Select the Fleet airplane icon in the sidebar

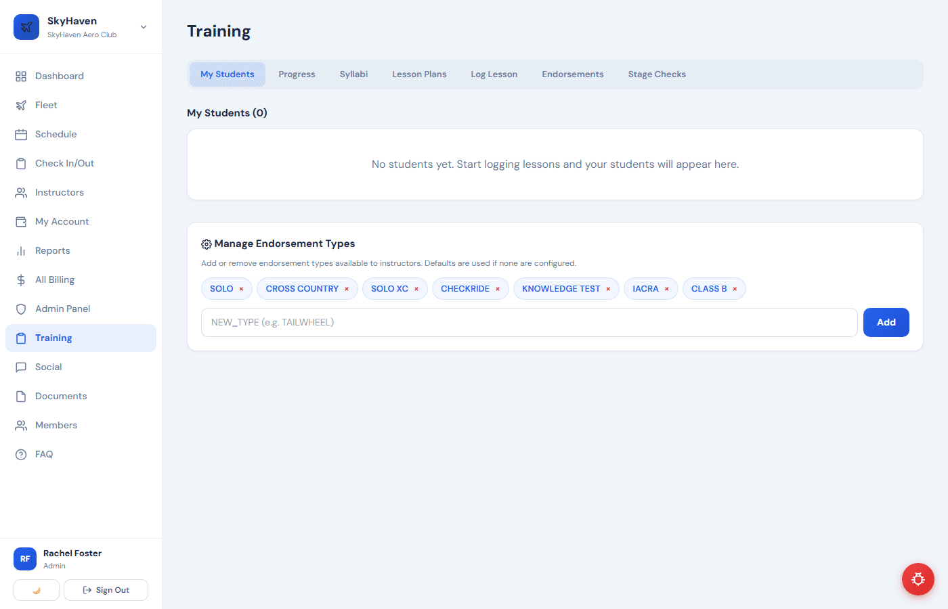pyautogui.click(x=21, y=105)
